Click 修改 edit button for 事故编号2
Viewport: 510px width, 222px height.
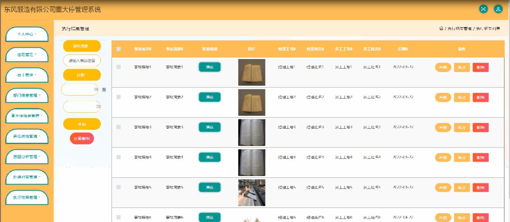tap(462, 97)
